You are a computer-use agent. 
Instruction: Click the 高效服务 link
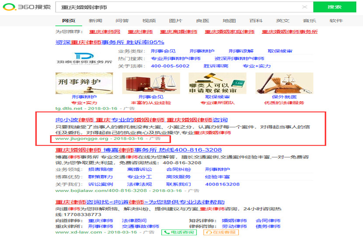178,177
